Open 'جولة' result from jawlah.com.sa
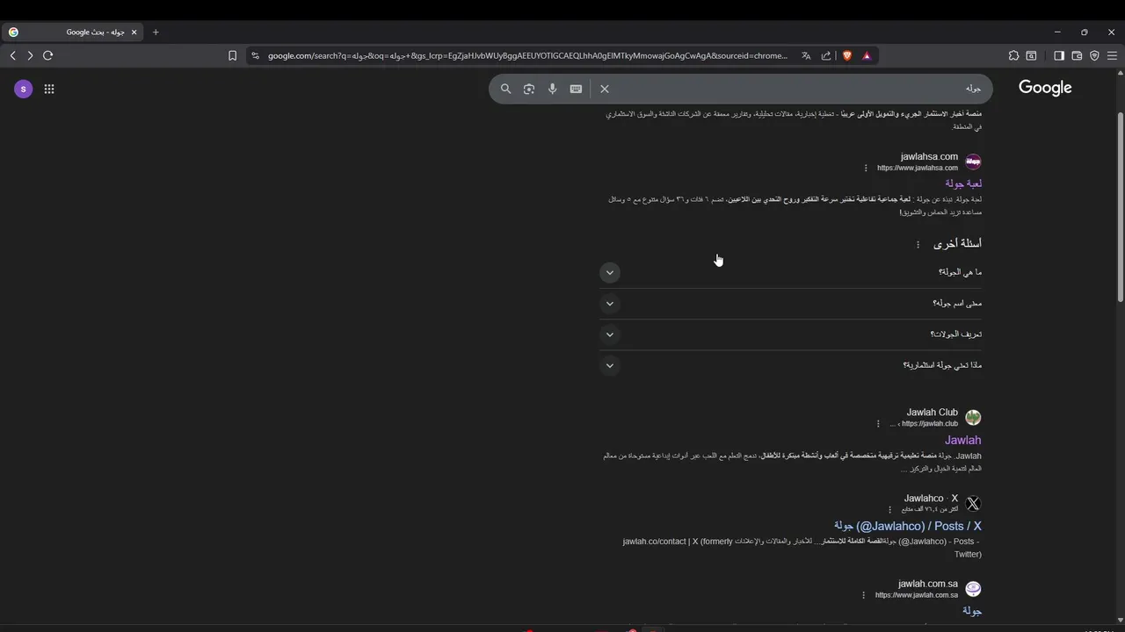 click(x=972, y=611)
